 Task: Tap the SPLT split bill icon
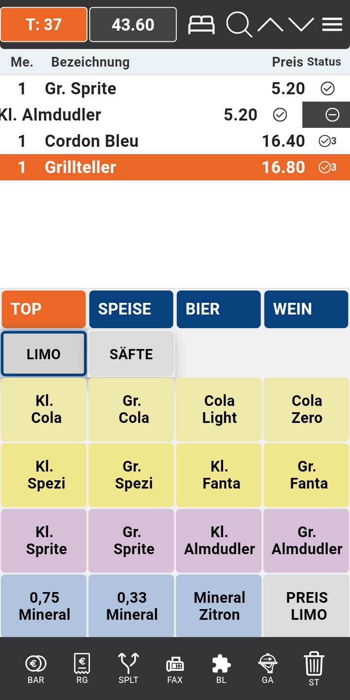tap(128, 668)
